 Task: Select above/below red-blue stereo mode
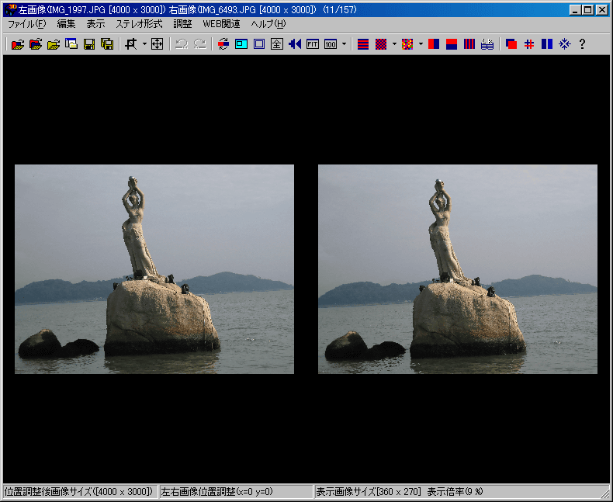click(452, 43)
